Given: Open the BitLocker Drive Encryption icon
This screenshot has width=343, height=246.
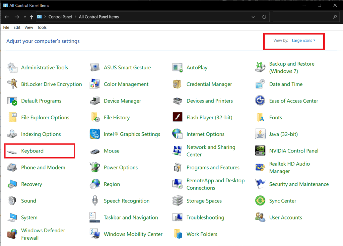Looking at the screenshot, I should click(x=12, y=84).
